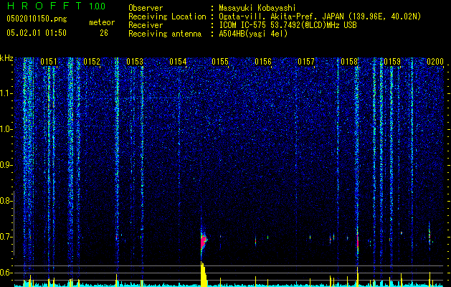Image resolution: width=451 pixels, height=287 pixels.
Task: Click the 0151 time marker
Action: [48, 62]
